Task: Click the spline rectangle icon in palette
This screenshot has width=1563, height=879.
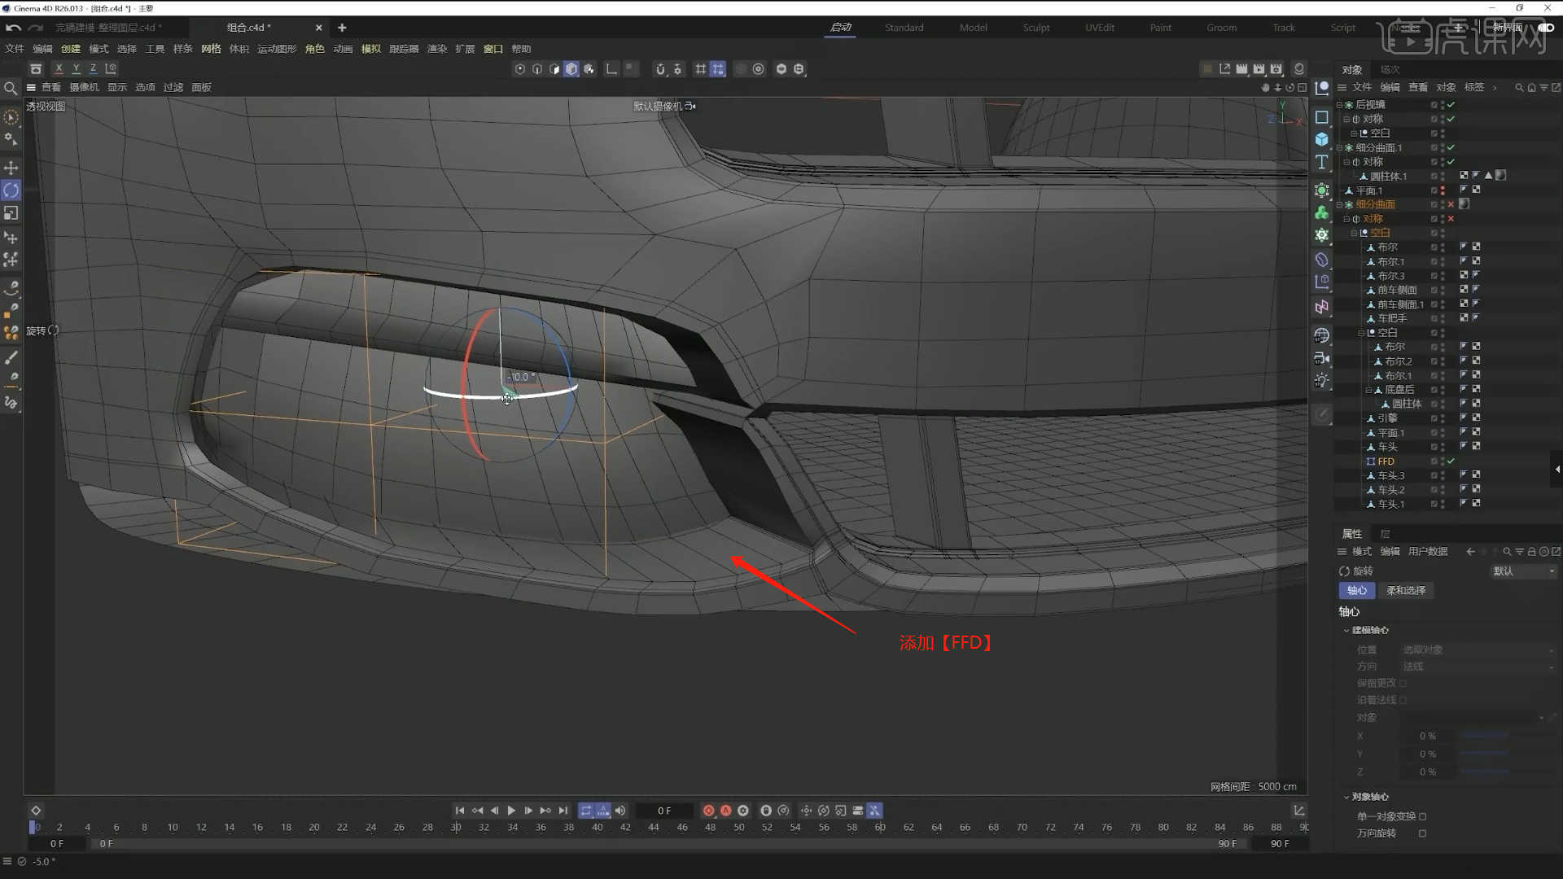Action: [1322, 117]
